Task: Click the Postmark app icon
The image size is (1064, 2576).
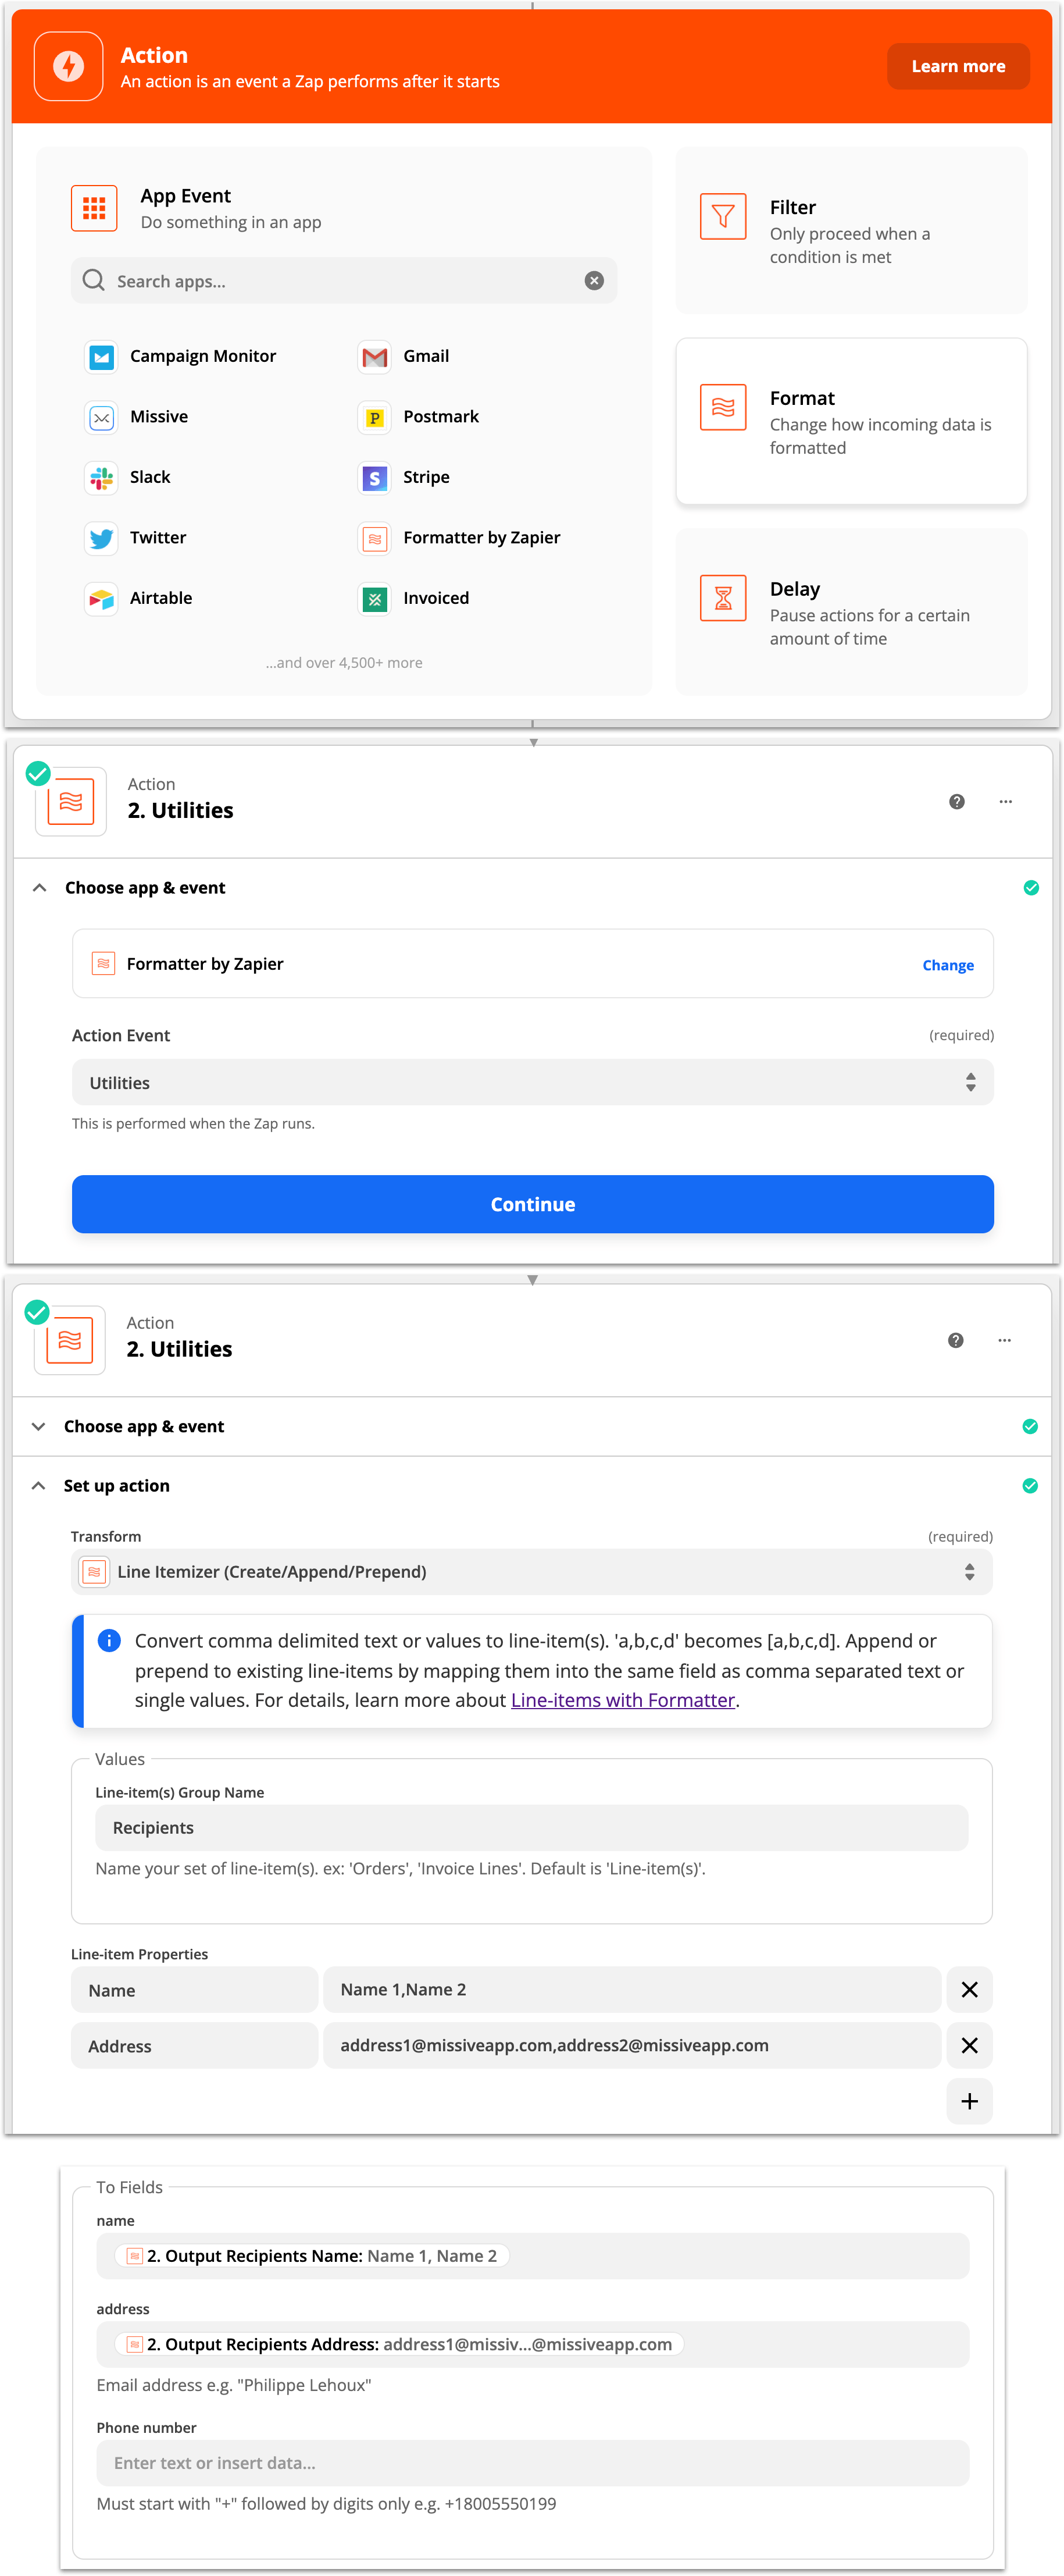Action: point(374,417)
